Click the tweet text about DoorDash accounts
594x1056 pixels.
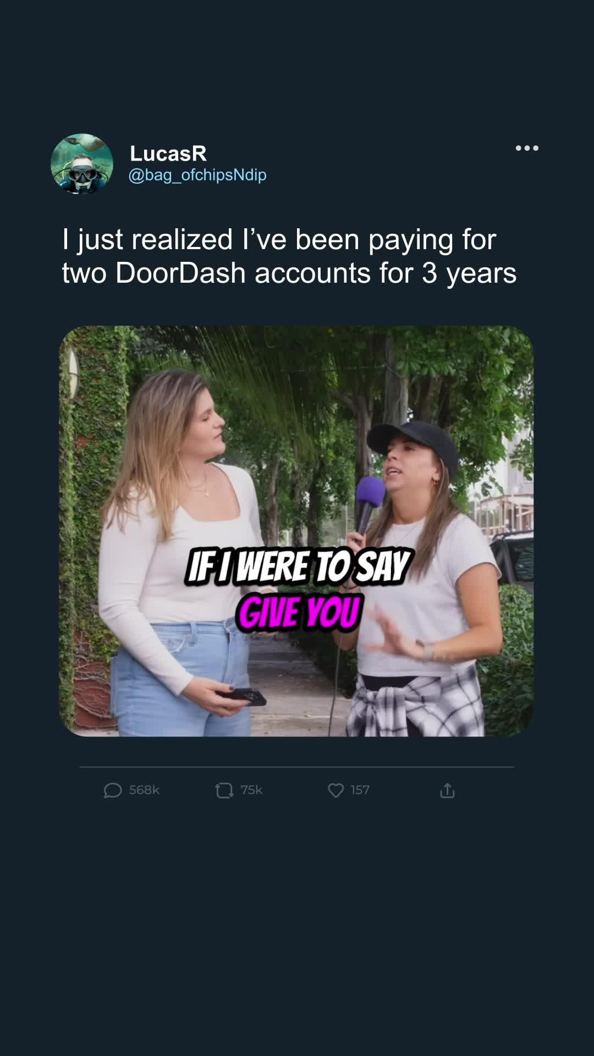click(289, 256)
